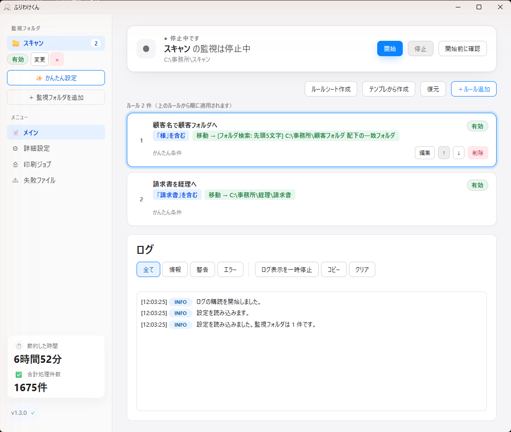The height and width of the screenshot is (432, 511).
Task: Maximize the ふりわけくん window
Action: pos(479,7)
